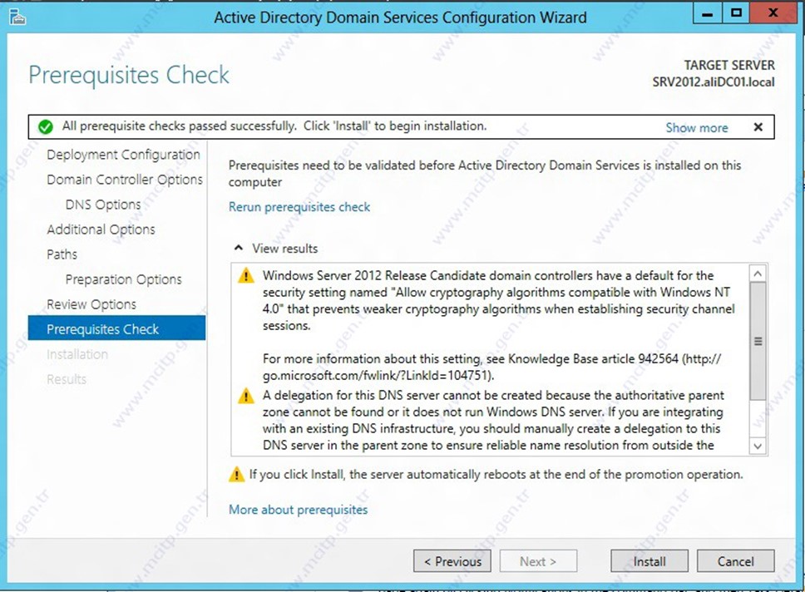This screenshot has height=592, width=805.
Task: Click the results scrollbar thumb
Action: click(x=758, y=341)
